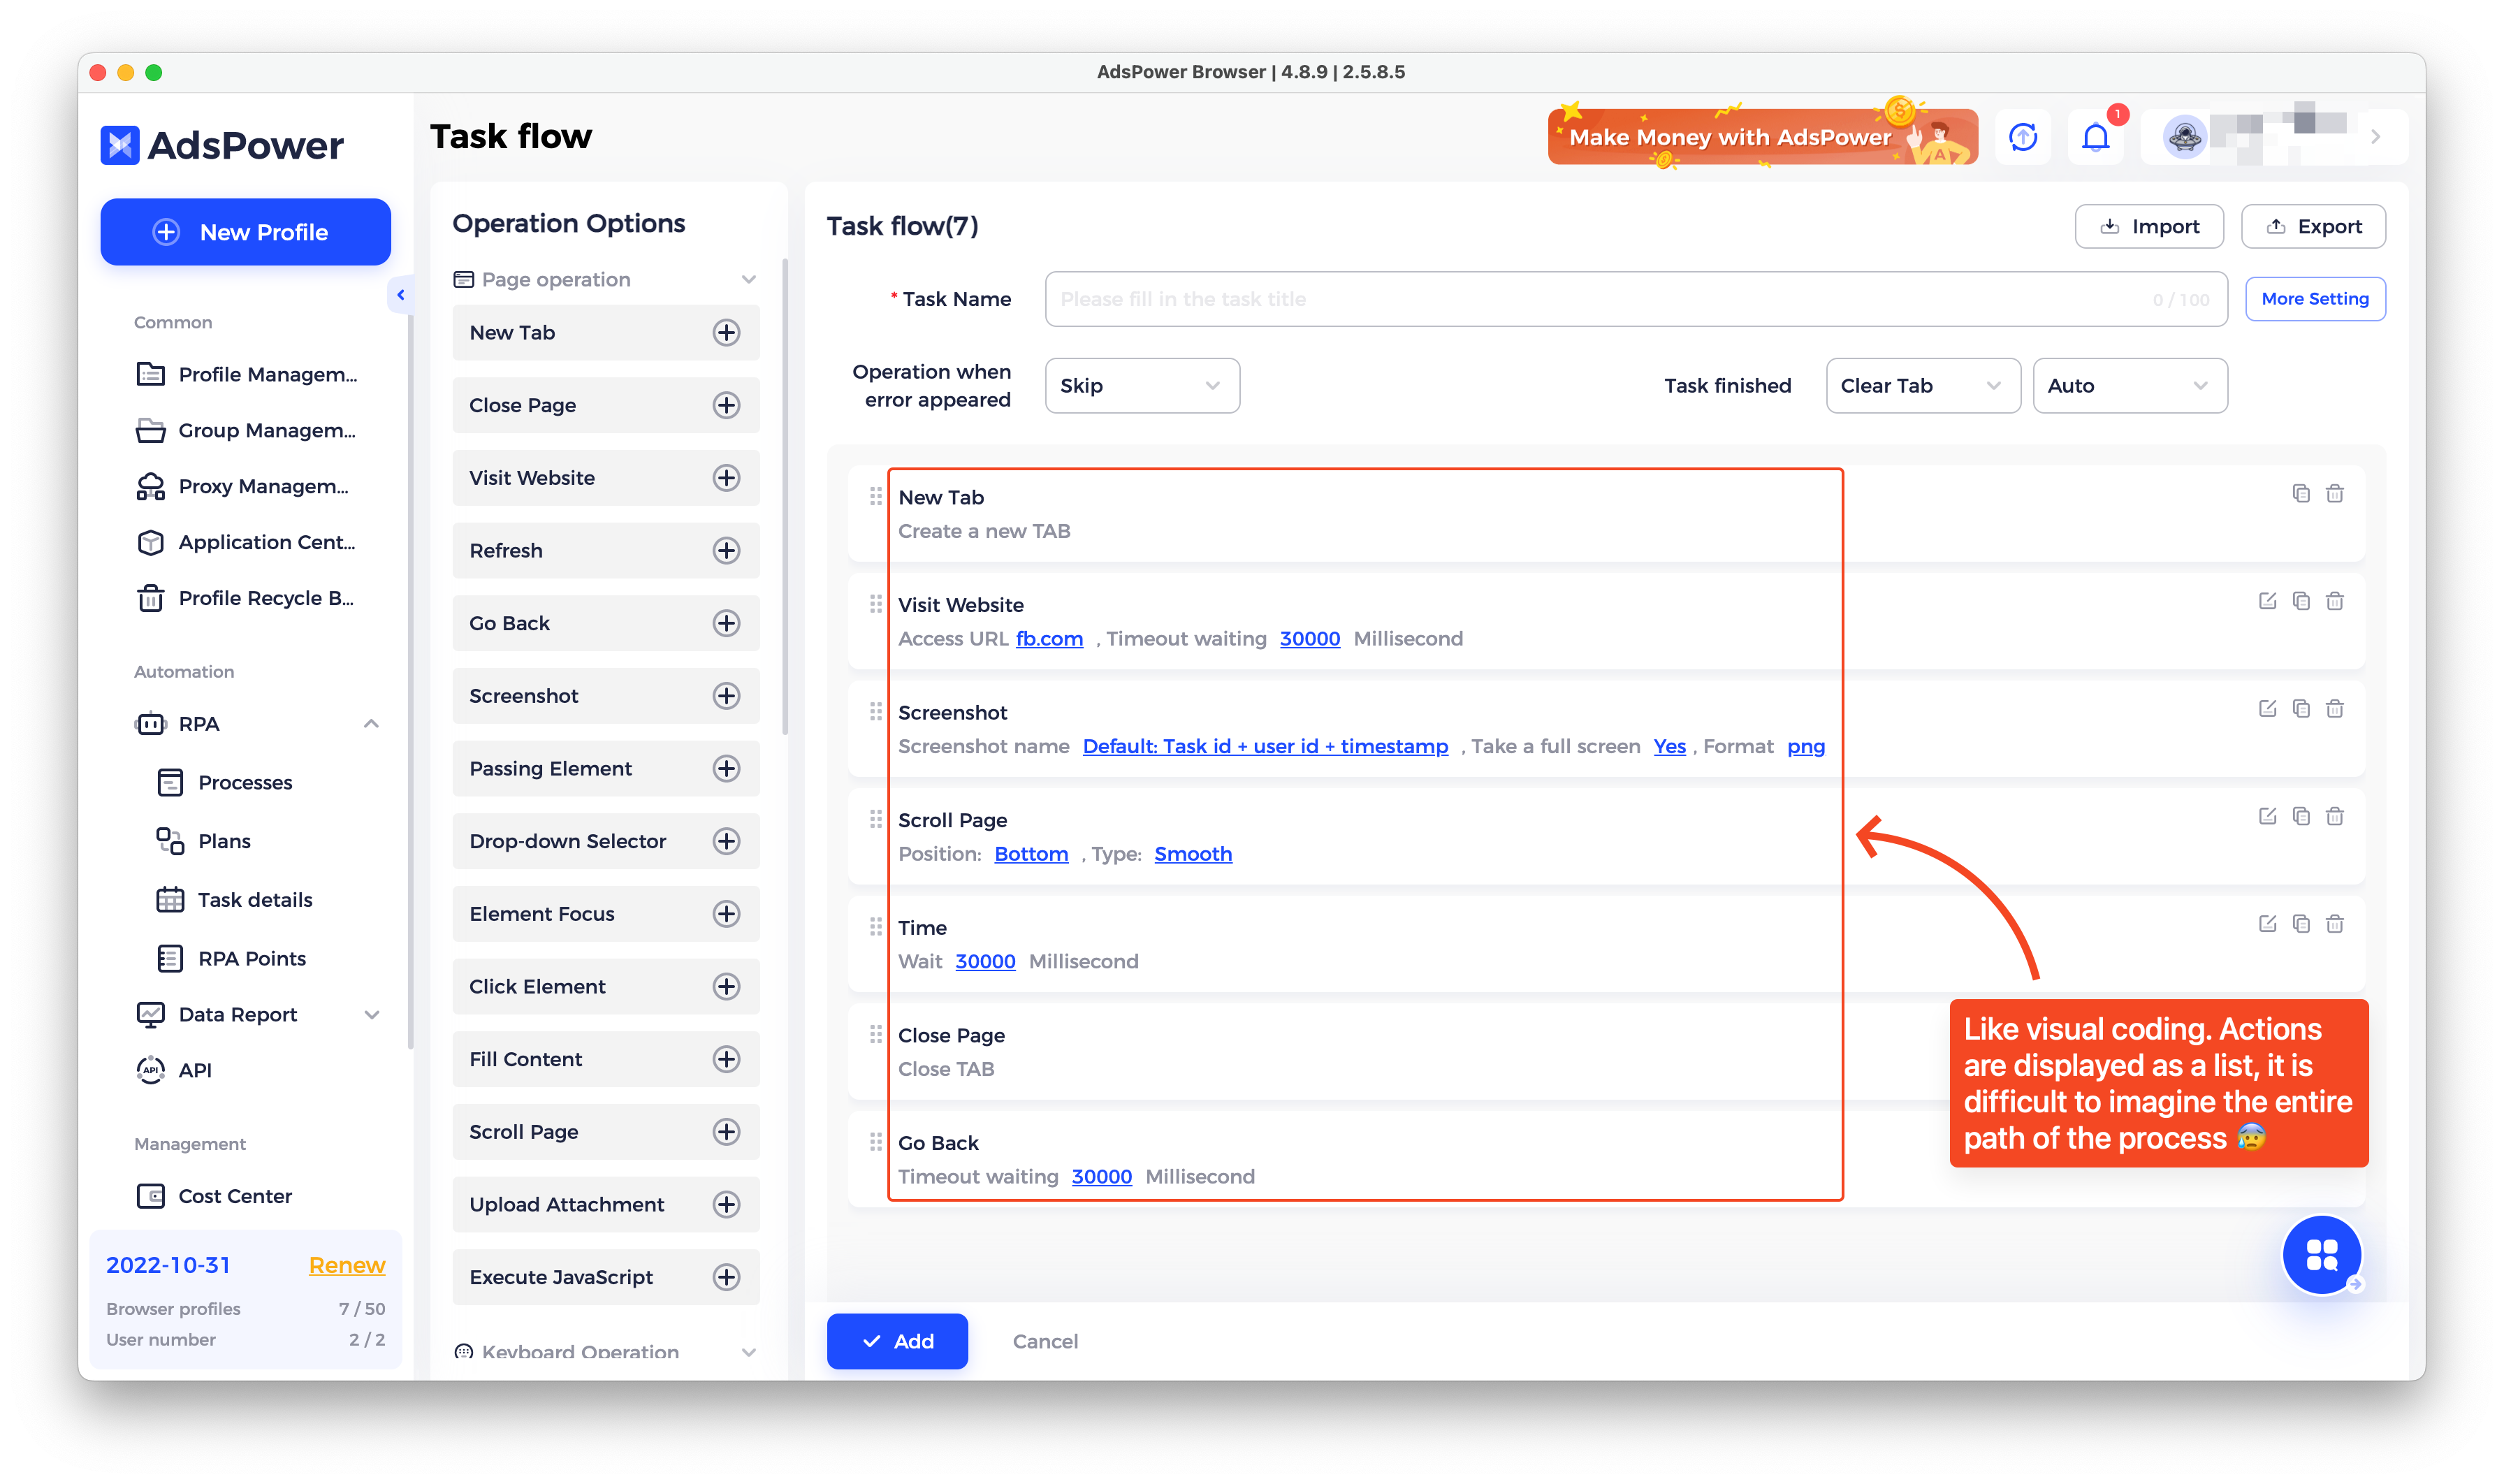This screenshot has width=2504, height=1484.
Task: Add Close Page operation with plus icon
Action: click(x=726, y=405)
